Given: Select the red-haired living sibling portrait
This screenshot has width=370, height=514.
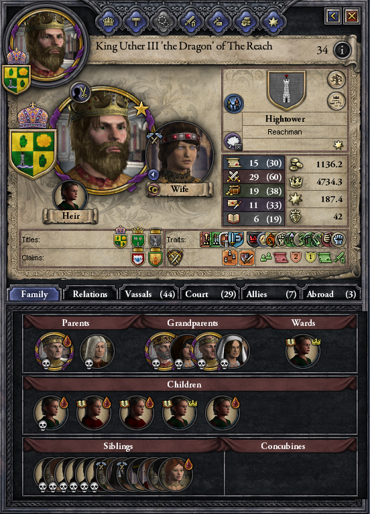Looking at the screenshot, I should [176, 475].
